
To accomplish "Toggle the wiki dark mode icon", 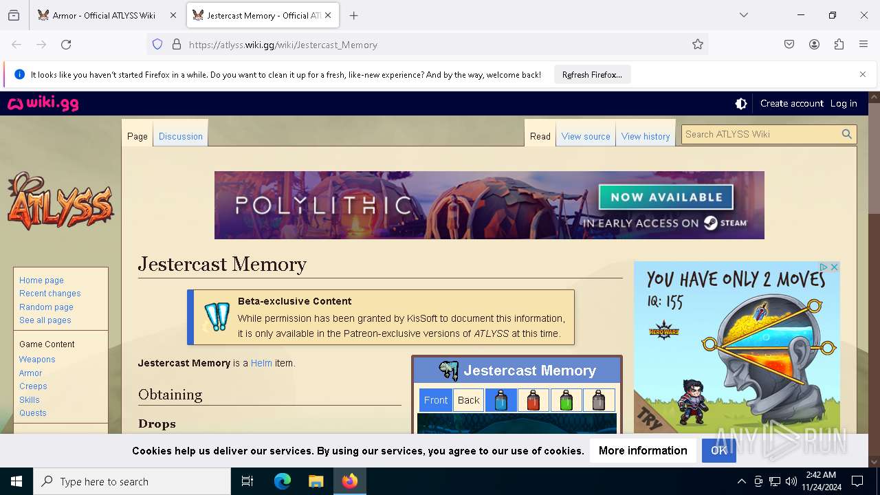I will coord(741,104).
